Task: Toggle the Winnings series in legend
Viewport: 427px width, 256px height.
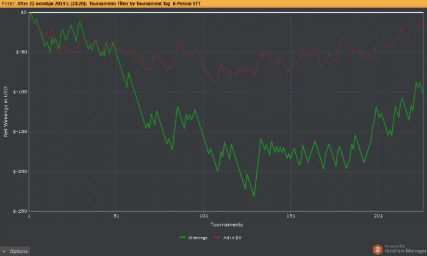Action: 193,238
